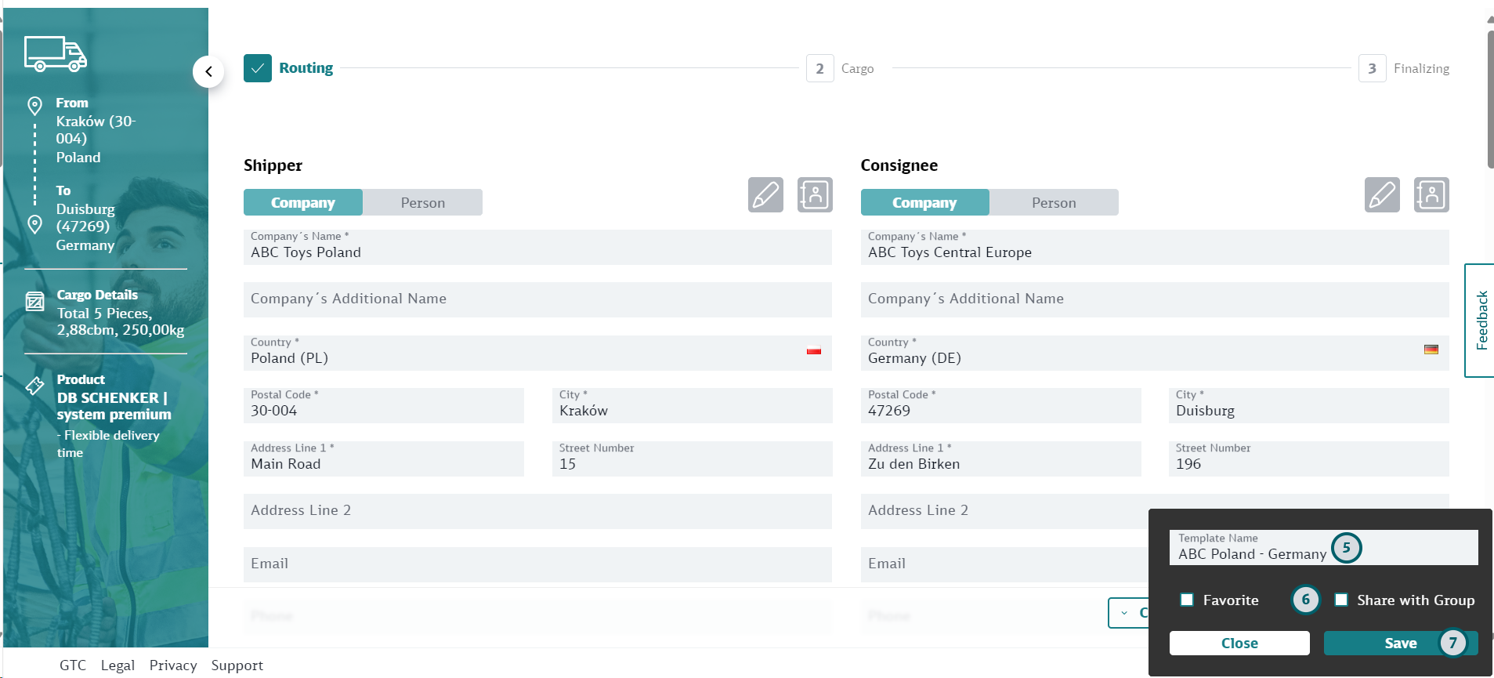Click the page vertical scrollbar
This screenshot has height=678, width=1494.
tap(1489, 98)
